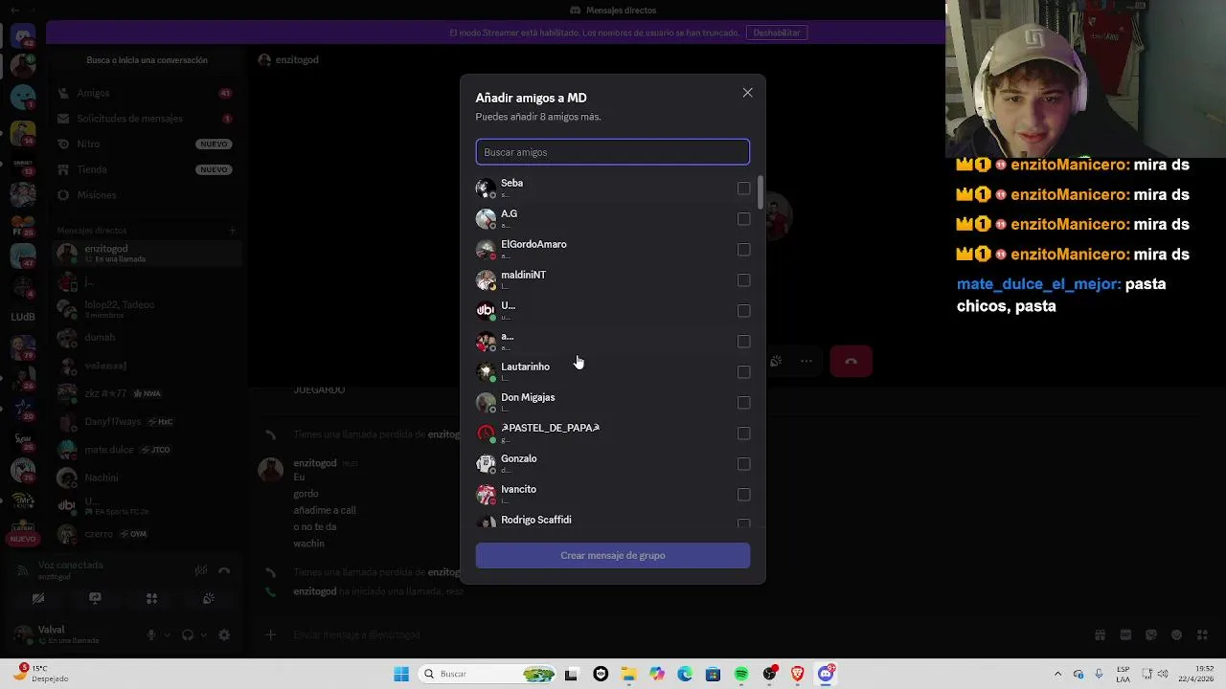This screenshot has height=689, width=1226.
Task: Deafen audio with the headphones icon
Action: 188,635
